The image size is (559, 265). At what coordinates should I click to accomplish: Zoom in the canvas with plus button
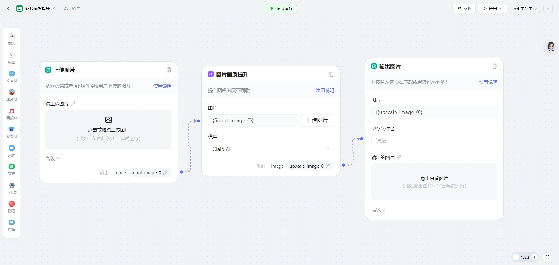click(x=535, y=257)
